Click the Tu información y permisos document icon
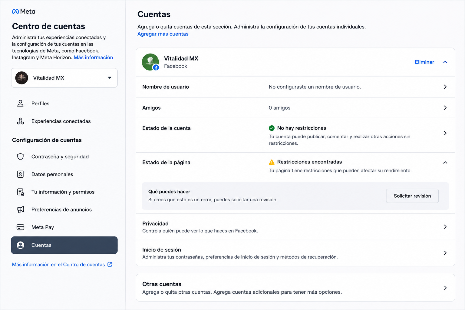 [x=20, y=192]
